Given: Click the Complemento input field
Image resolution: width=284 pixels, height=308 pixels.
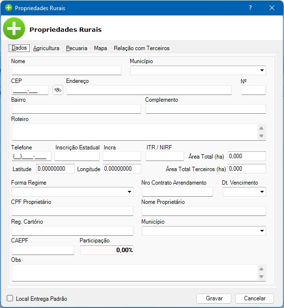Looking at the screenshot, I should click(x=206, y=109).
